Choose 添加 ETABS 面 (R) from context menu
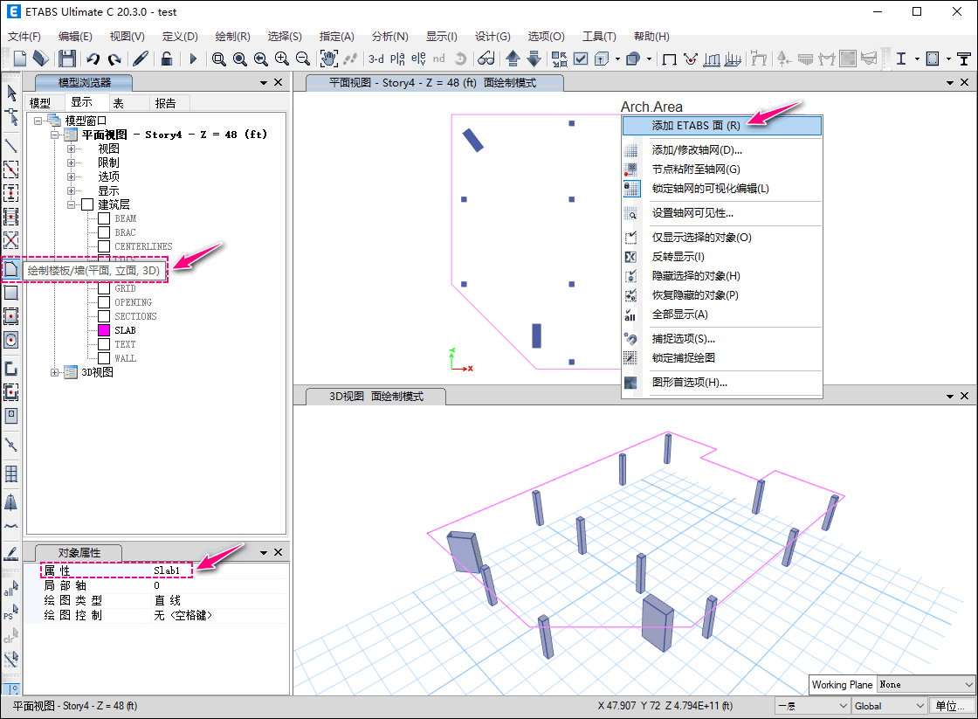 [x=696, y=126]
